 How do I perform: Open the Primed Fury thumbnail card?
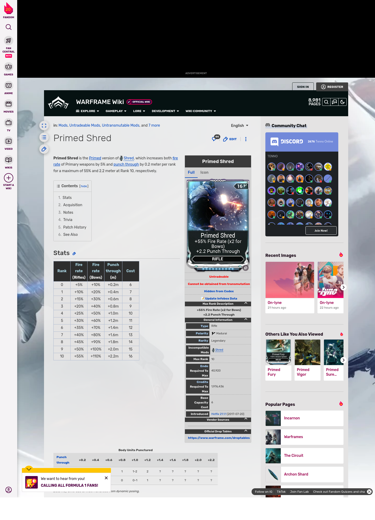pos(278,360)
